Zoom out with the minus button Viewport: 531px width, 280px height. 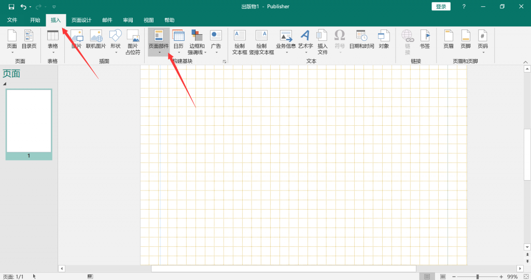coord(454,276)
